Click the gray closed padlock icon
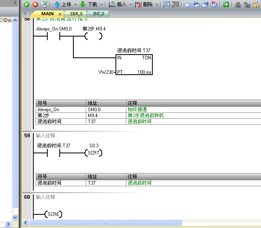Image resolution: width=261 pixels, height=228 pixels. 238,5
